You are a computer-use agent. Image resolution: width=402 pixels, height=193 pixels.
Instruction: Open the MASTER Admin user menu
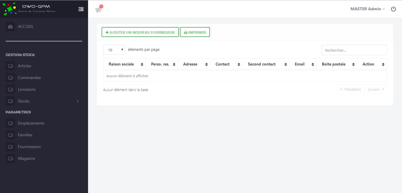coord(368,9)
